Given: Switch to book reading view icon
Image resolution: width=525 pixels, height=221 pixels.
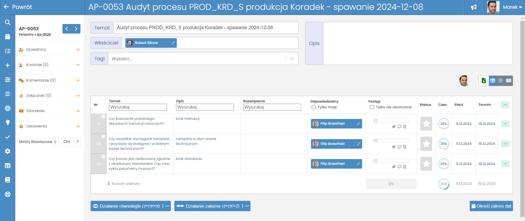Looking at the screenshot, I should pyautogui.click(x=509, y=80).
